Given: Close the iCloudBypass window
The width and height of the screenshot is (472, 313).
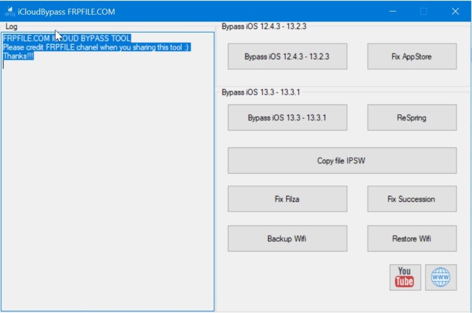Looking at the screenshot, I should tap(455, 12).
